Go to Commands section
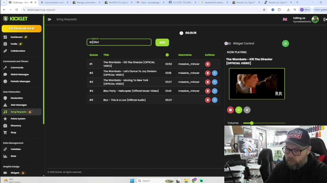Screen dimensions: 327x183 tap(17, 68)
